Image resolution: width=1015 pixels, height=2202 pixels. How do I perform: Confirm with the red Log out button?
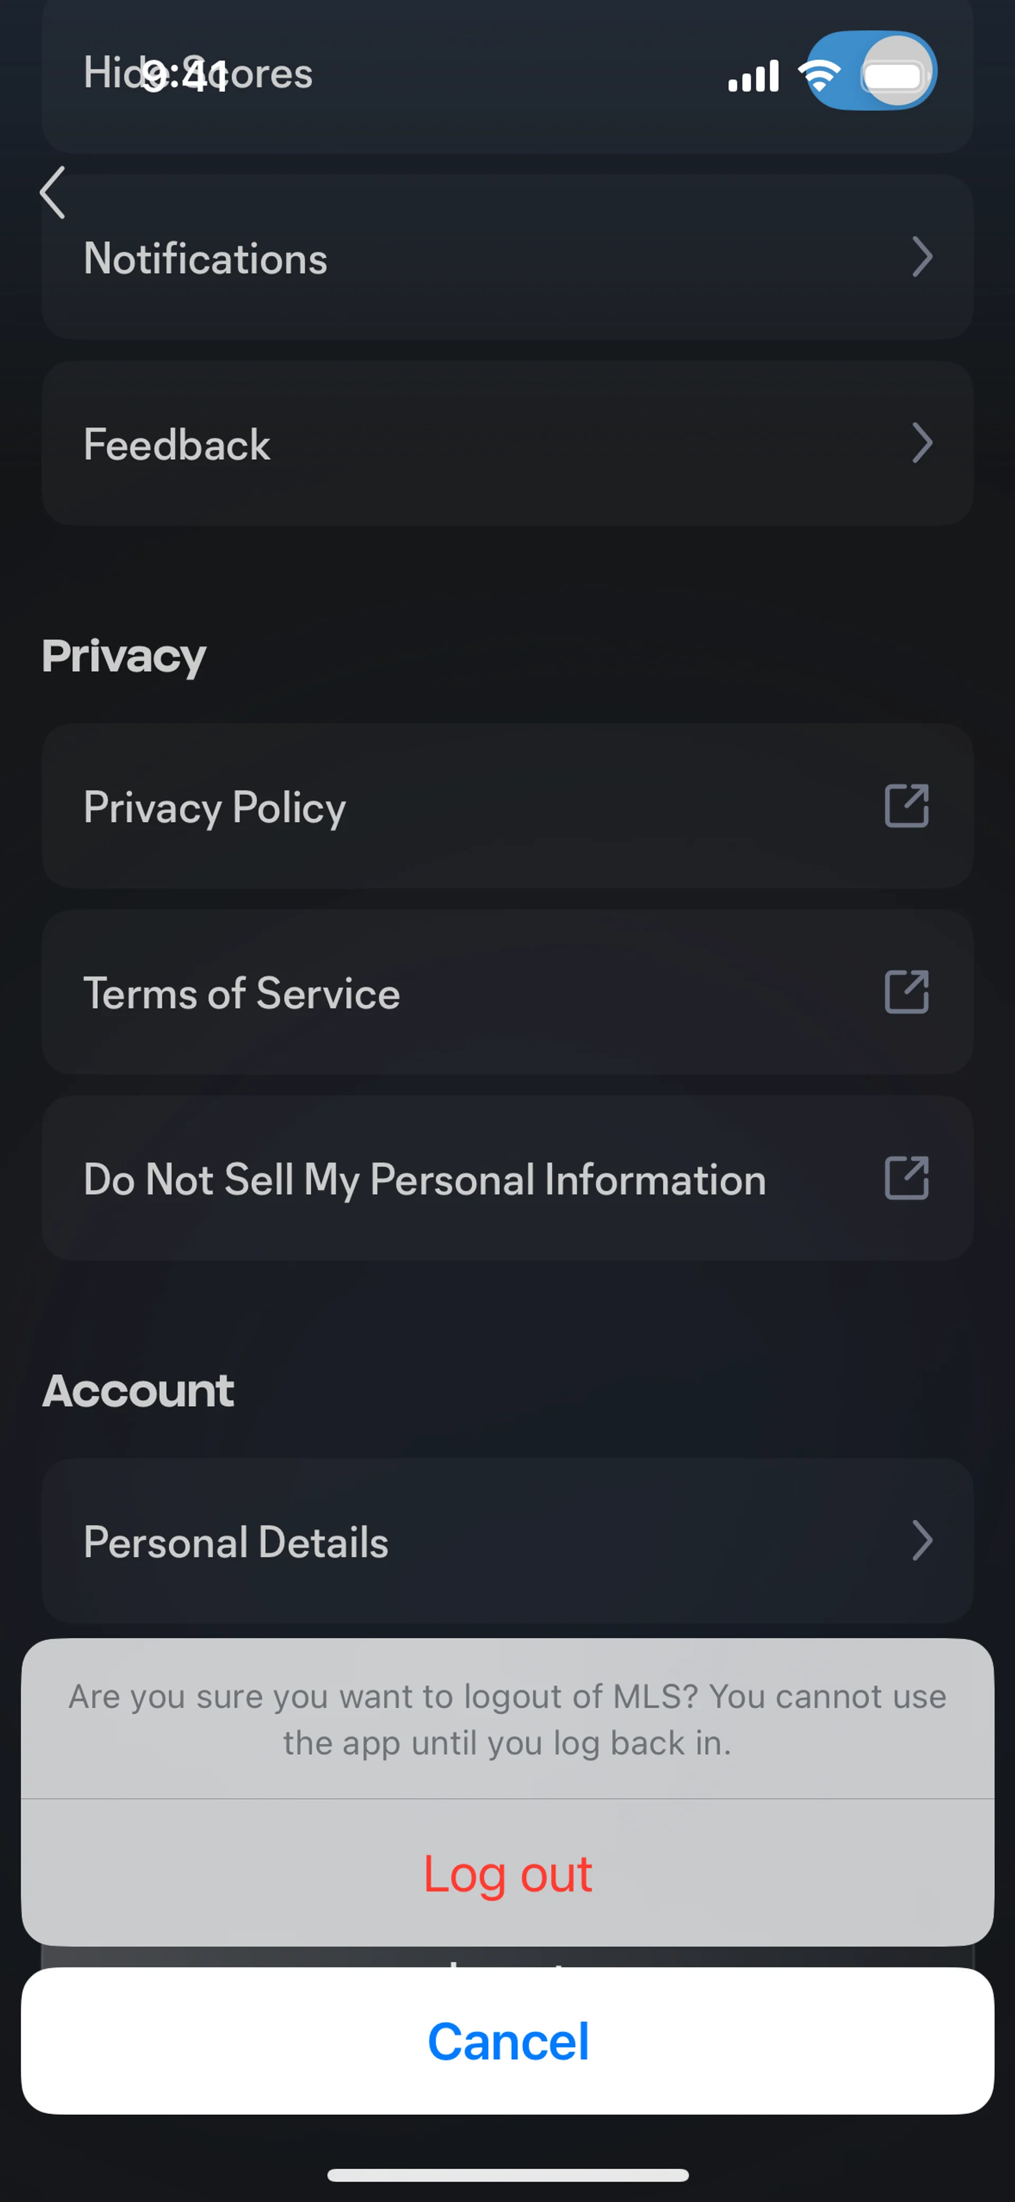(x=508, y=1874)
